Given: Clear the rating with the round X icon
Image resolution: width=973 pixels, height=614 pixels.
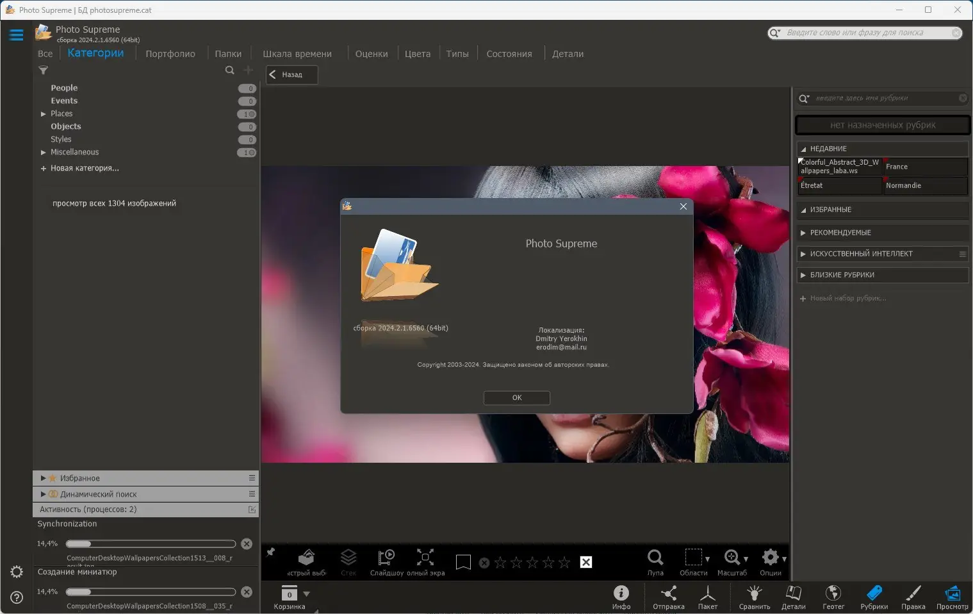Looking at the screenshot, I should coord(484,563).
